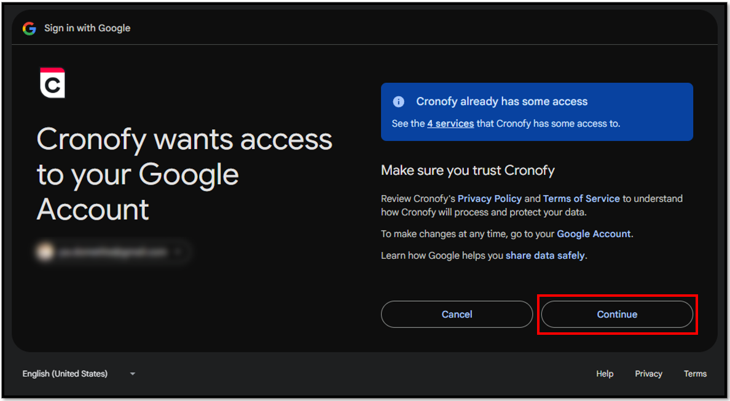
Task: Open the footer Terms link
Action: [x=695, y=373]
